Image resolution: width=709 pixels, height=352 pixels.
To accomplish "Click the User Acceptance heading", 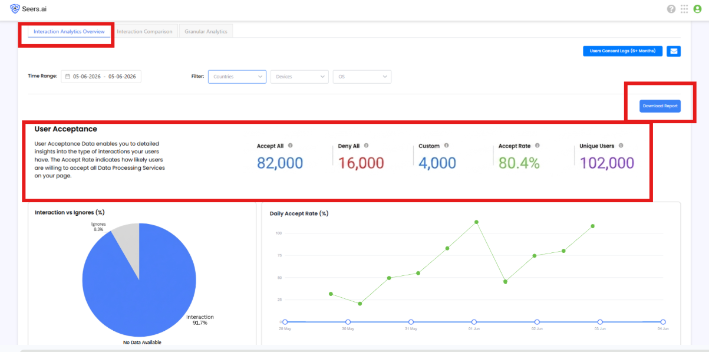I will pyautogui.click(x=66, y=129).
